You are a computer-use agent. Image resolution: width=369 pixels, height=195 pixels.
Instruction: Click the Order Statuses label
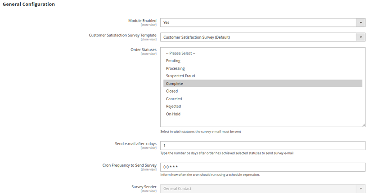(x=143, y=50)
